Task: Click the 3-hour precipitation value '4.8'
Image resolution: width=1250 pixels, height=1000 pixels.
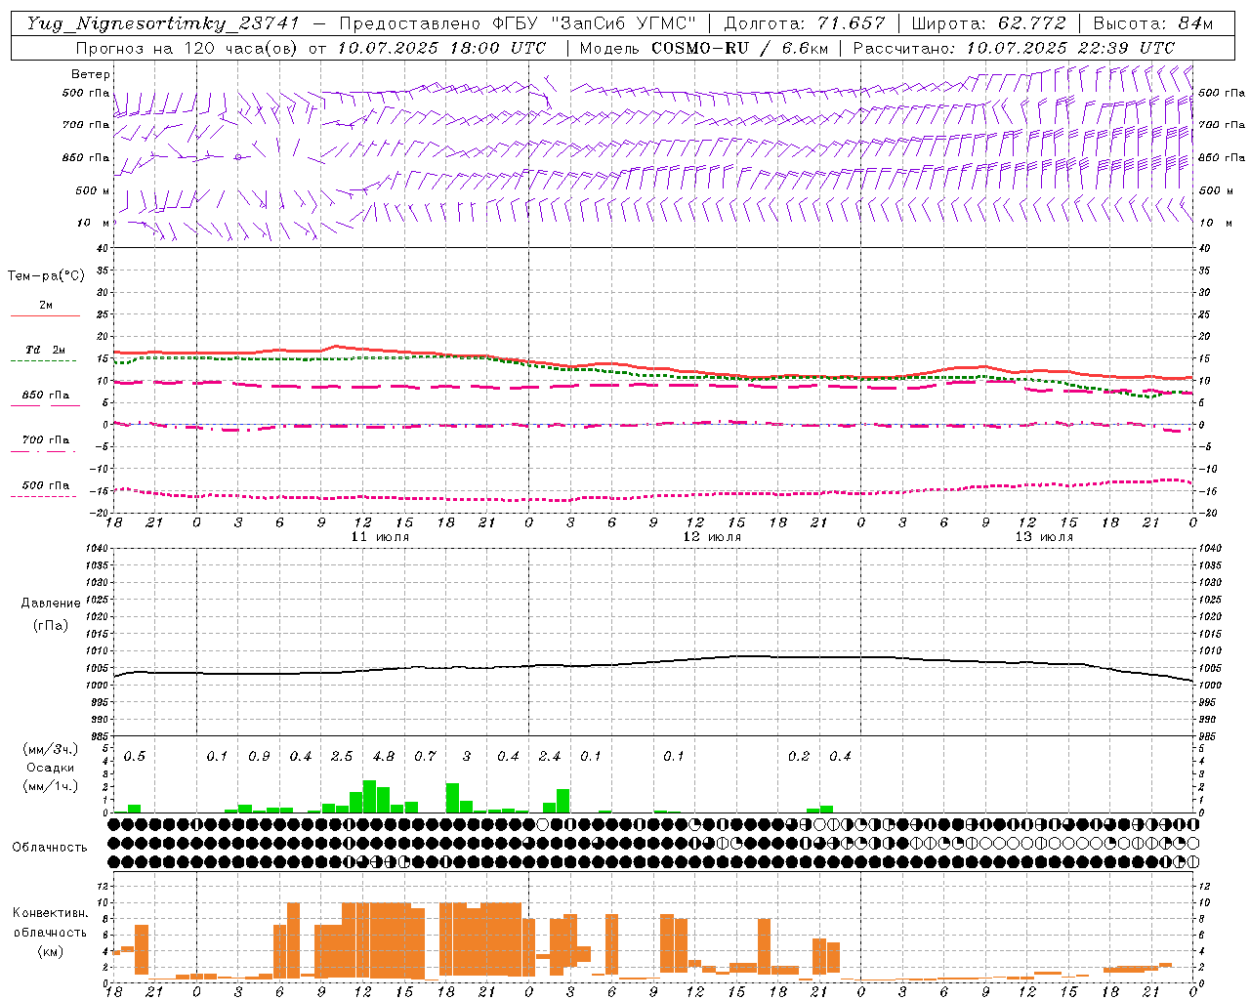Action: 384,757
